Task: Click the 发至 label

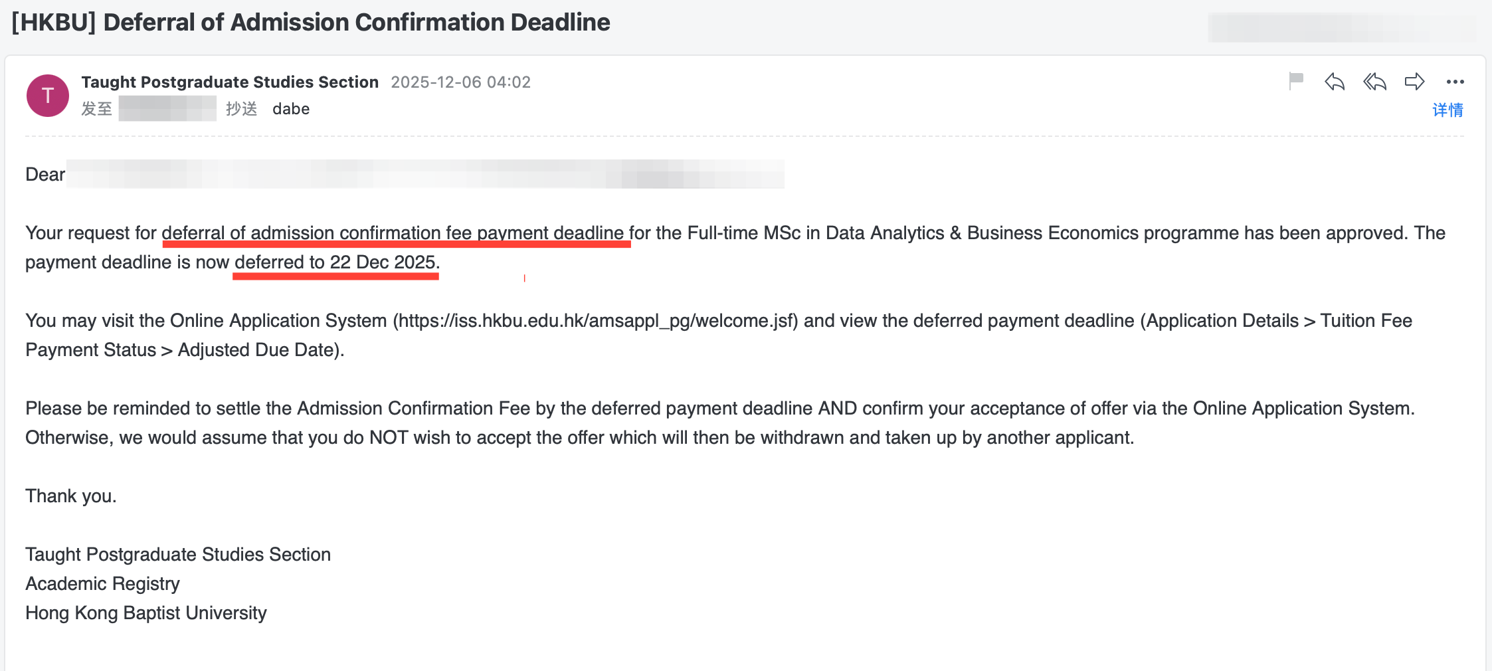Action: point(96,109)
